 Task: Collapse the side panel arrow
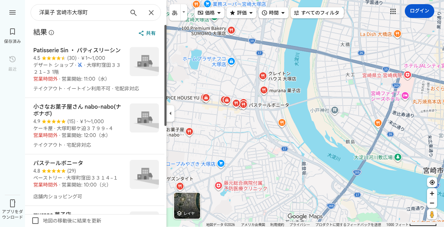coord(170,113)
